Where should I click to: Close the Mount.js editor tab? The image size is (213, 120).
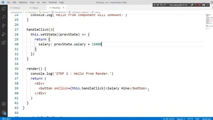pos(64,8)
